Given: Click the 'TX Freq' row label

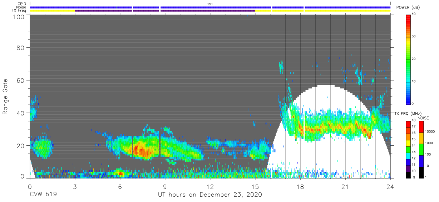Looking at the screenshot, I should [x=19, y=11].
